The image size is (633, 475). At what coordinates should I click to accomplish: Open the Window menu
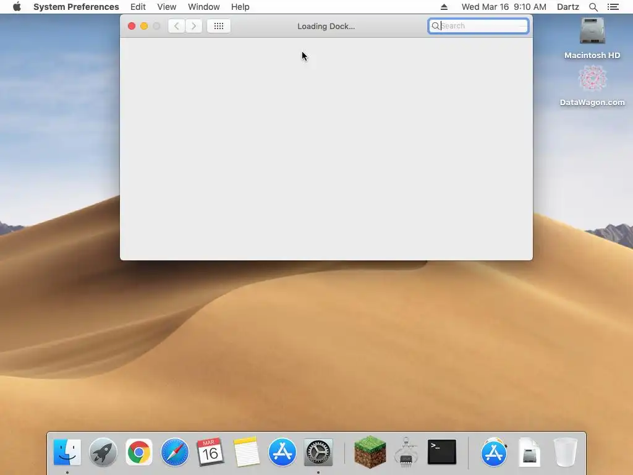[x=203, y=7]
